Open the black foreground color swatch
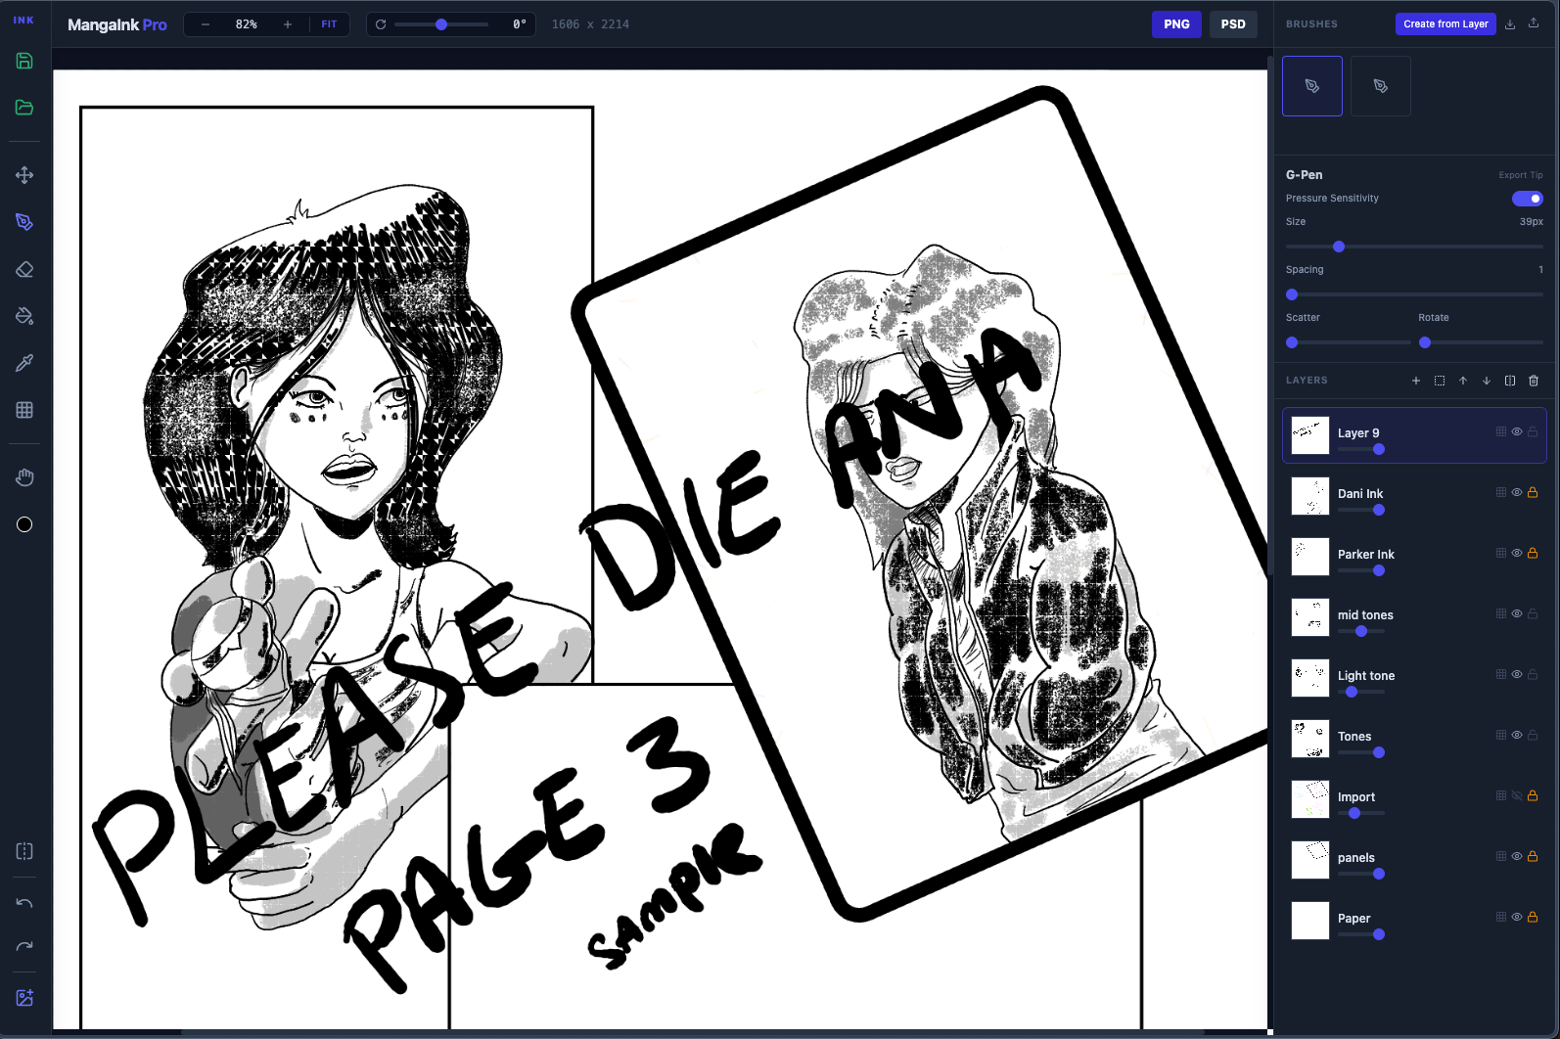1560x1039 pixels. (x=24, y=524)
